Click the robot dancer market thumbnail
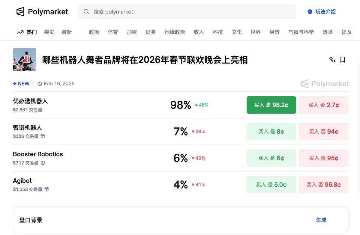Viewport: 360px width, 235px height. (25, 60)
